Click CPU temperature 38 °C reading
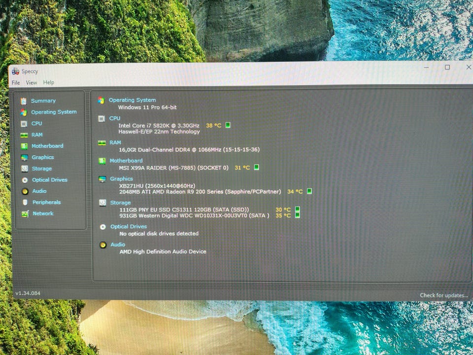Viewport: 473px width, 355px height. pyautogui.click(x=213, y=125)
